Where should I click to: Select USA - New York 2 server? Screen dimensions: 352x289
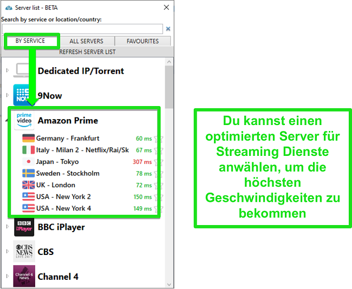(63, 196)
